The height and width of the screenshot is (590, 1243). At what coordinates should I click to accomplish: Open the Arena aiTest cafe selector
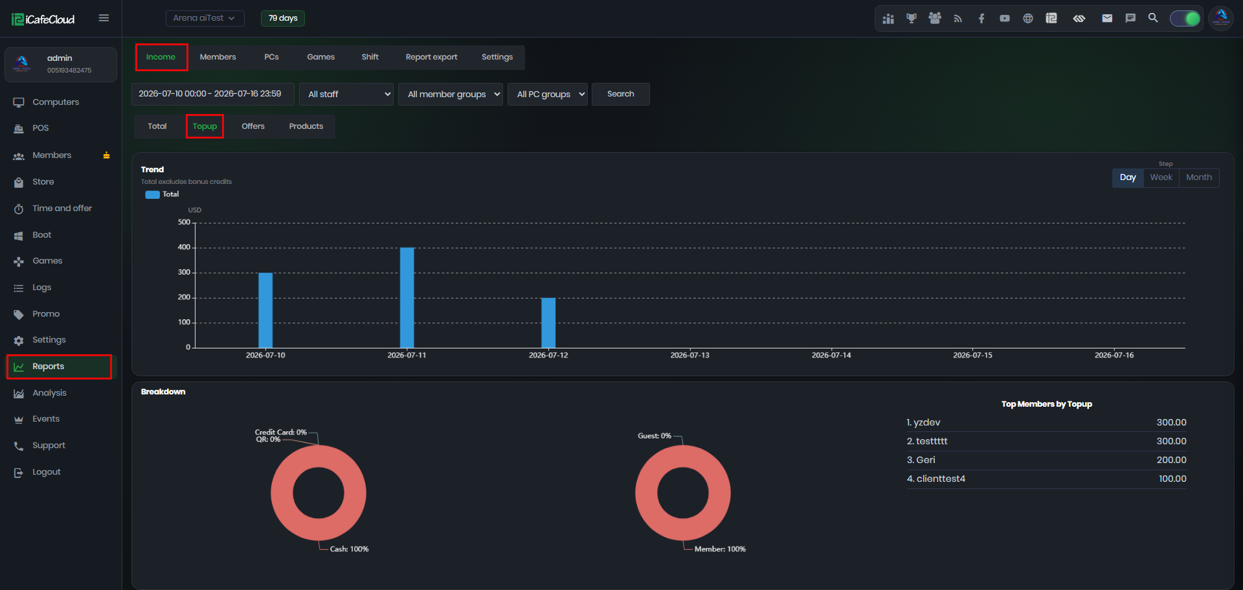click(x=205, y=18)
